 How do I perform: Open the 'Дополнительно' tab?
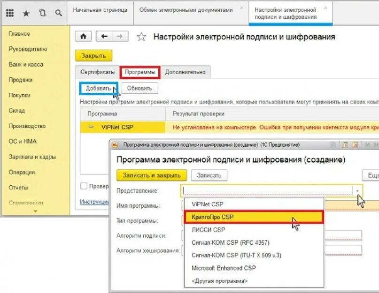point(185,72)
